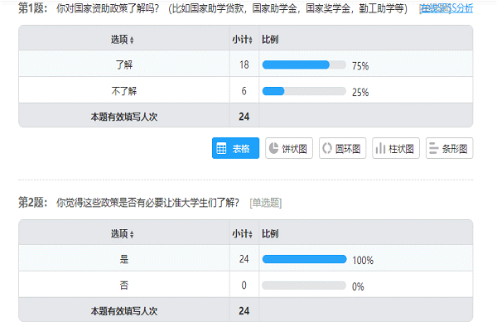This screenshot has width=497, height=331.
Task: Select the 了解 row in question 1
Action: tap(124, 65)
